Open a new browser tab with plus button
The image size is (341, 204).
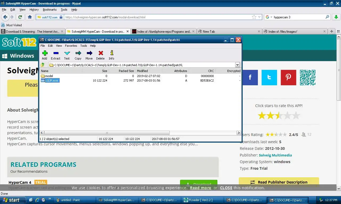332,31
